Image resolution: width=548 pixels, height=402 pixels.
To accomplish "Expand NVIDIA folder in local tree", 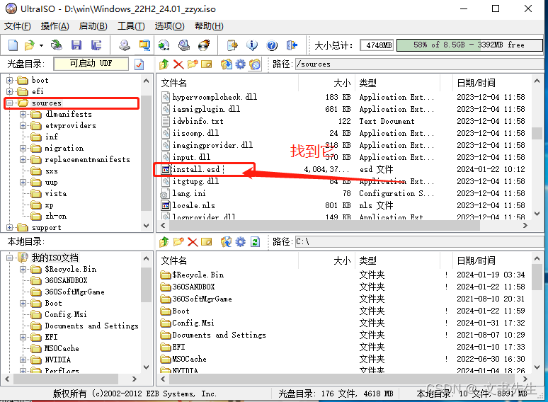I will point(23,360).
